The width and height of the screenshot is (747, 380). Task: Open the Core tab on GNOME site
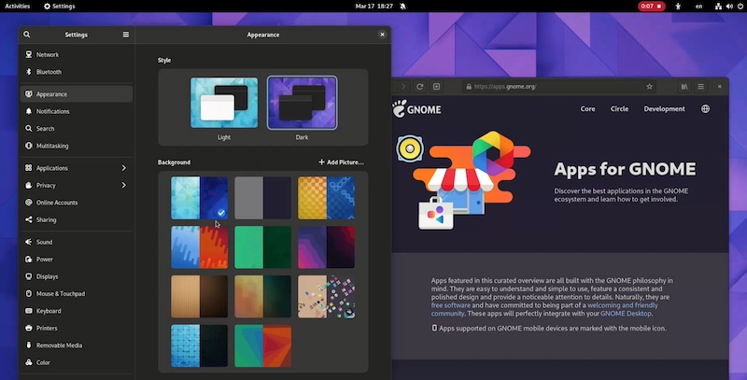(x=587, y=108)
